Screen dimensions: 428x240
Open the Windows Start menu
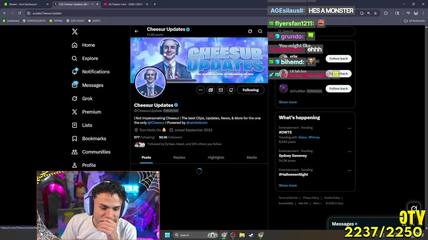167,235
